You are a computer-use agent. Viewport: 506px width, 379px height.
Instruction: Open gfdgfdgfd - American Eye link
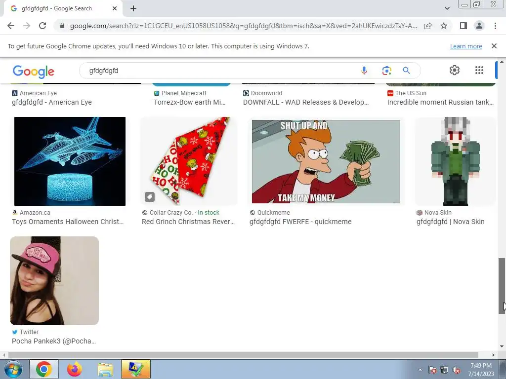click(x=51, y=102)
